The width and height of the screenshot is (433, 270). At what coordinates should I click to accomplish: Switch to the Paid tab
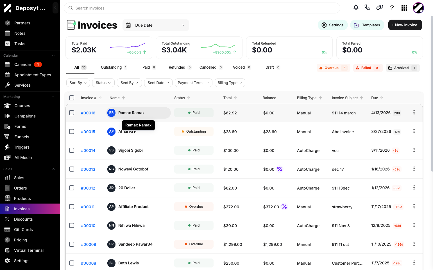click(x=149, y=67)
